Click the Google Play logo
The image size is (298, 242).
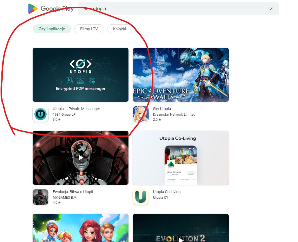[x=51, y=9]
